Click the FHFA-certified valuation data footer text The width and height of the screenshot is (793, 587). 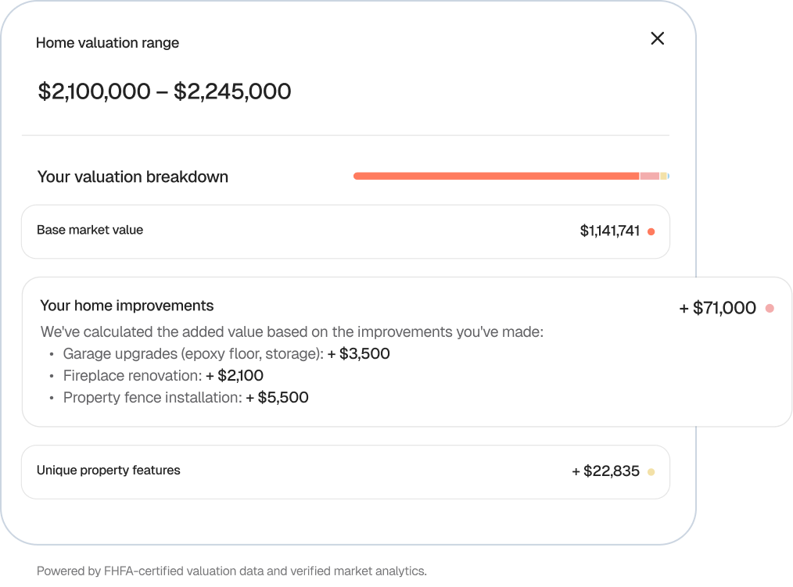231,571
